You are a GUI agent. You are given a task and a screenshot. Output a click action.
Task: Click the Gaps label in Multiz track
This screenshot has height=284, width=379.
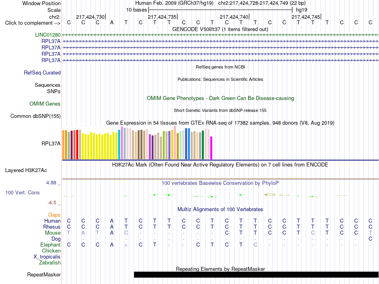pyautogui.click(x=54, y=215)
